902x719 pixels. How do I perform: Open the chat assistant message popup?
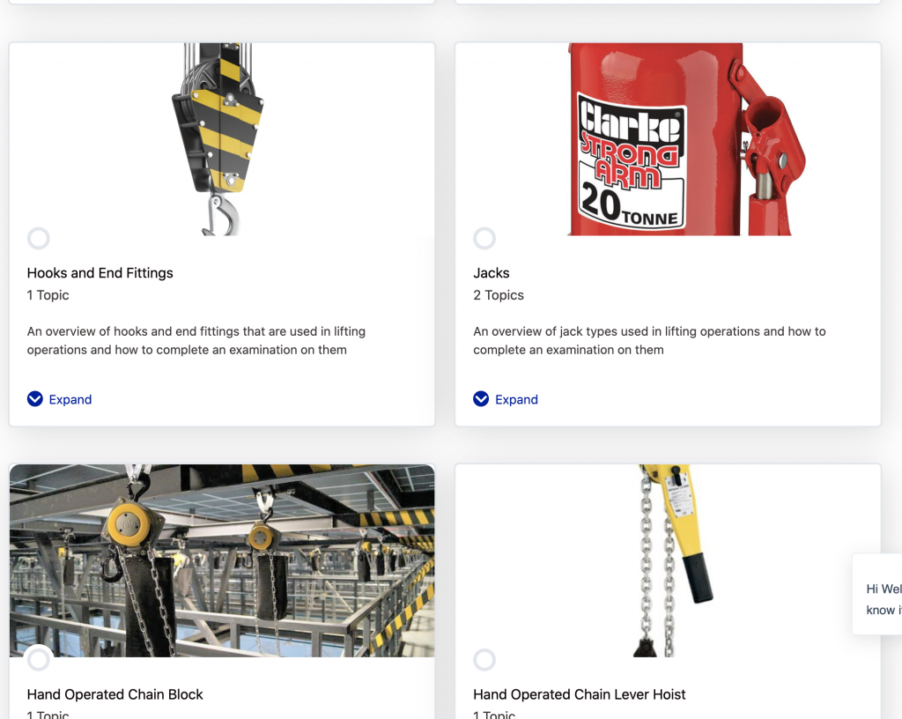pyautogui.click(x=879, y=595)
